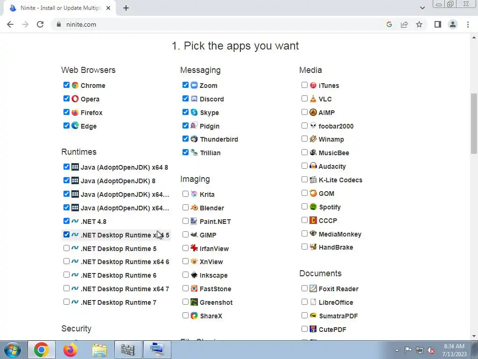Bookmark this page with the star icon
The height and width of the screenshot is (359, 478).
click(x=419, y=24)
